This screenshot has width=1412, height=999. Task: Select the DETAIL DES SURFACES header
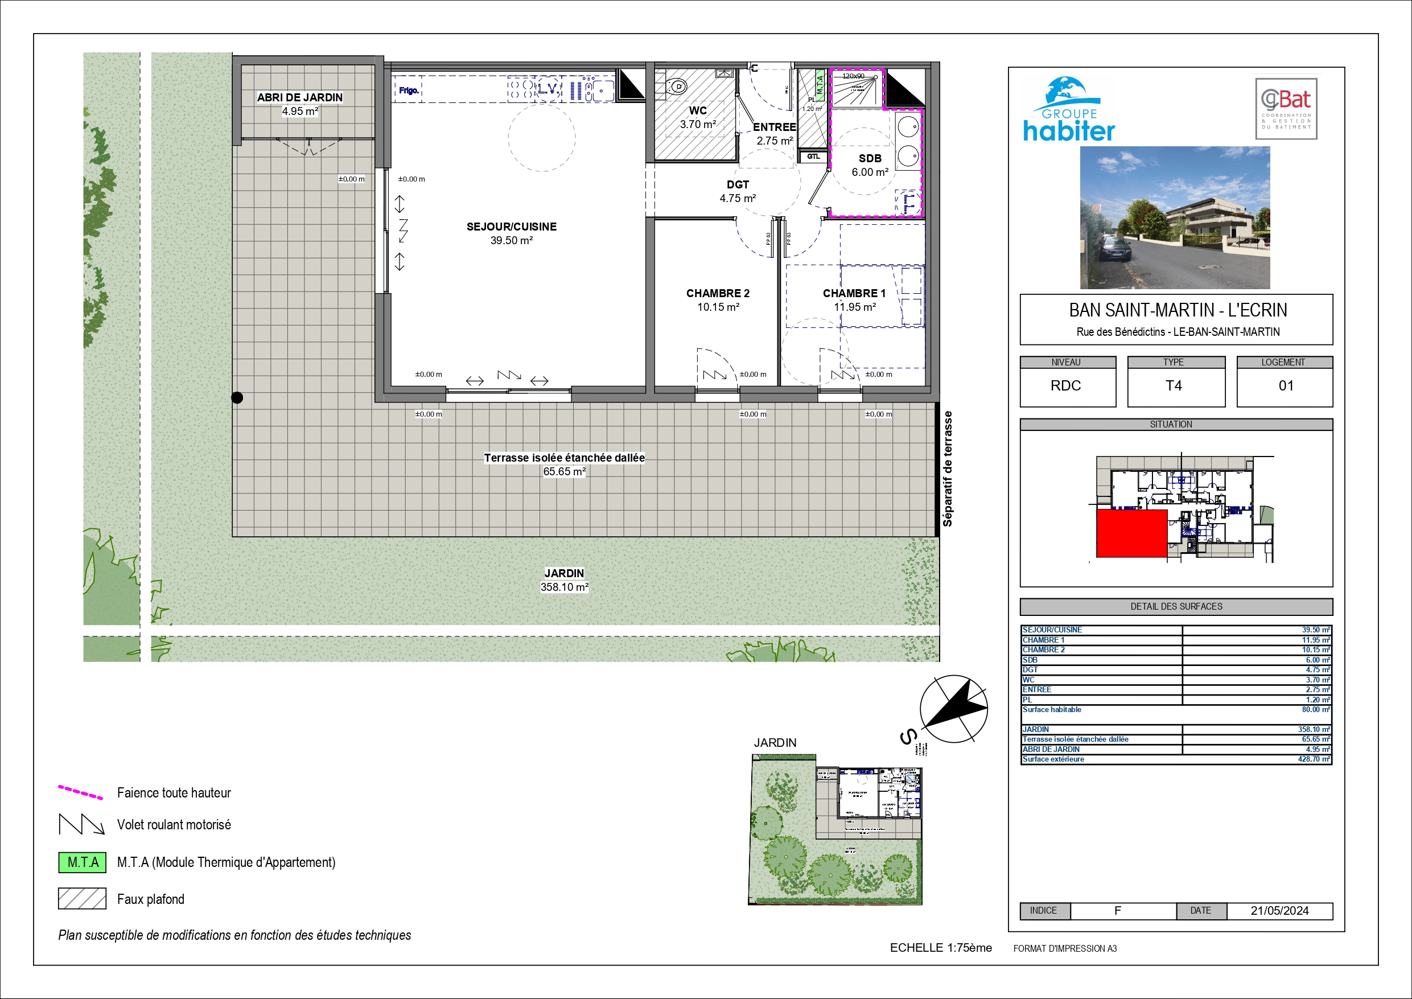click(x=1176, y=607)
